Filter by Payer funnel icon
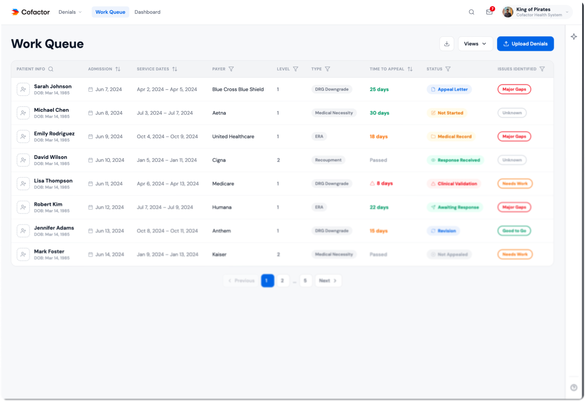585x401 pixels. pos(231,69)
